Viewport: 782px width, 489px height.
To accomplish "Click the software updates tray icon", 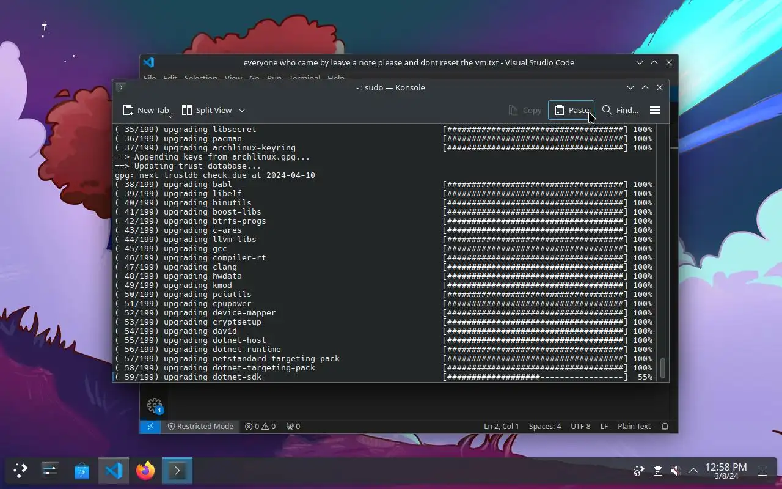I will [639, 471].
